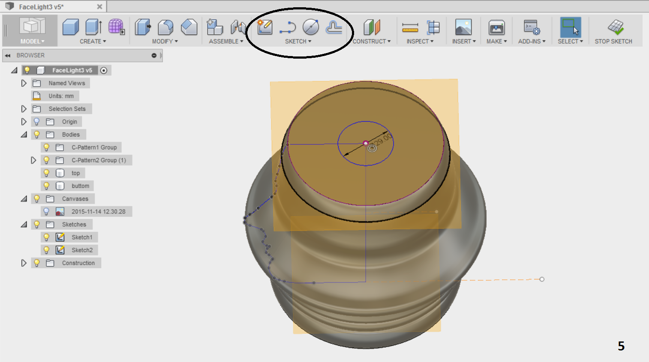Screen dimensions: 649x362
Task: Click the Select tool icon
Action: [x=571, y=27]
